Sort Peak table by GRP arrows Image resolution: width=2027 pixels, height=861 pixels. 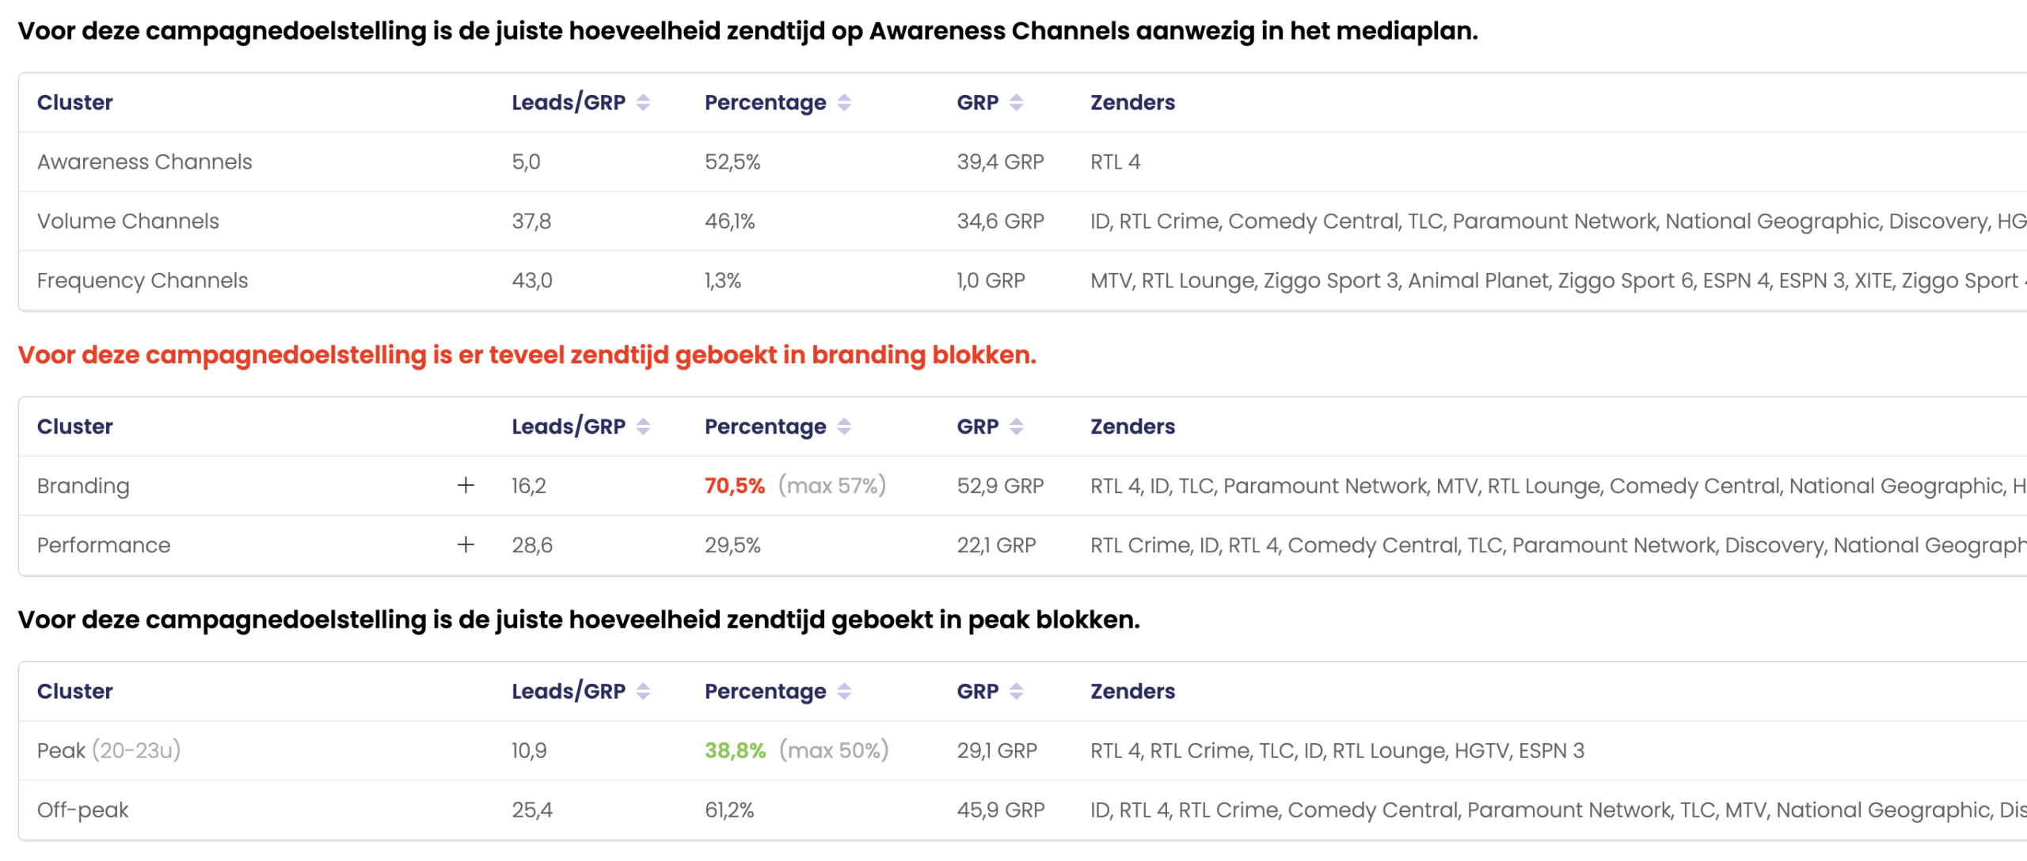(x=1016, y=692)
